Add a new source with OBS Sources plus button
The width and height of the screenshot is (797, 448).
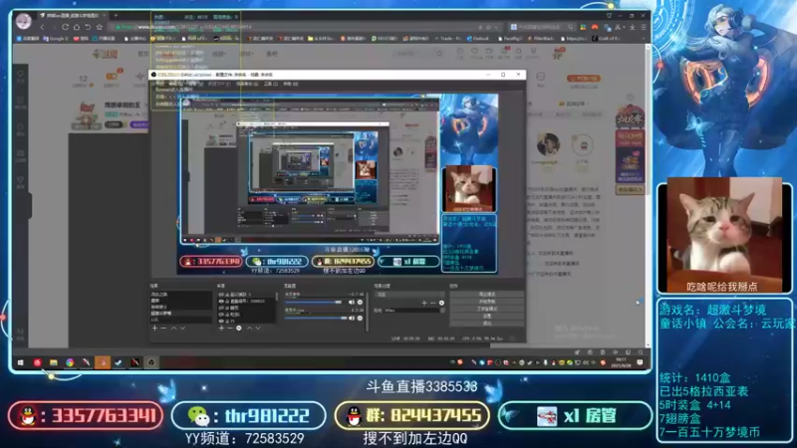click(221, 329)
